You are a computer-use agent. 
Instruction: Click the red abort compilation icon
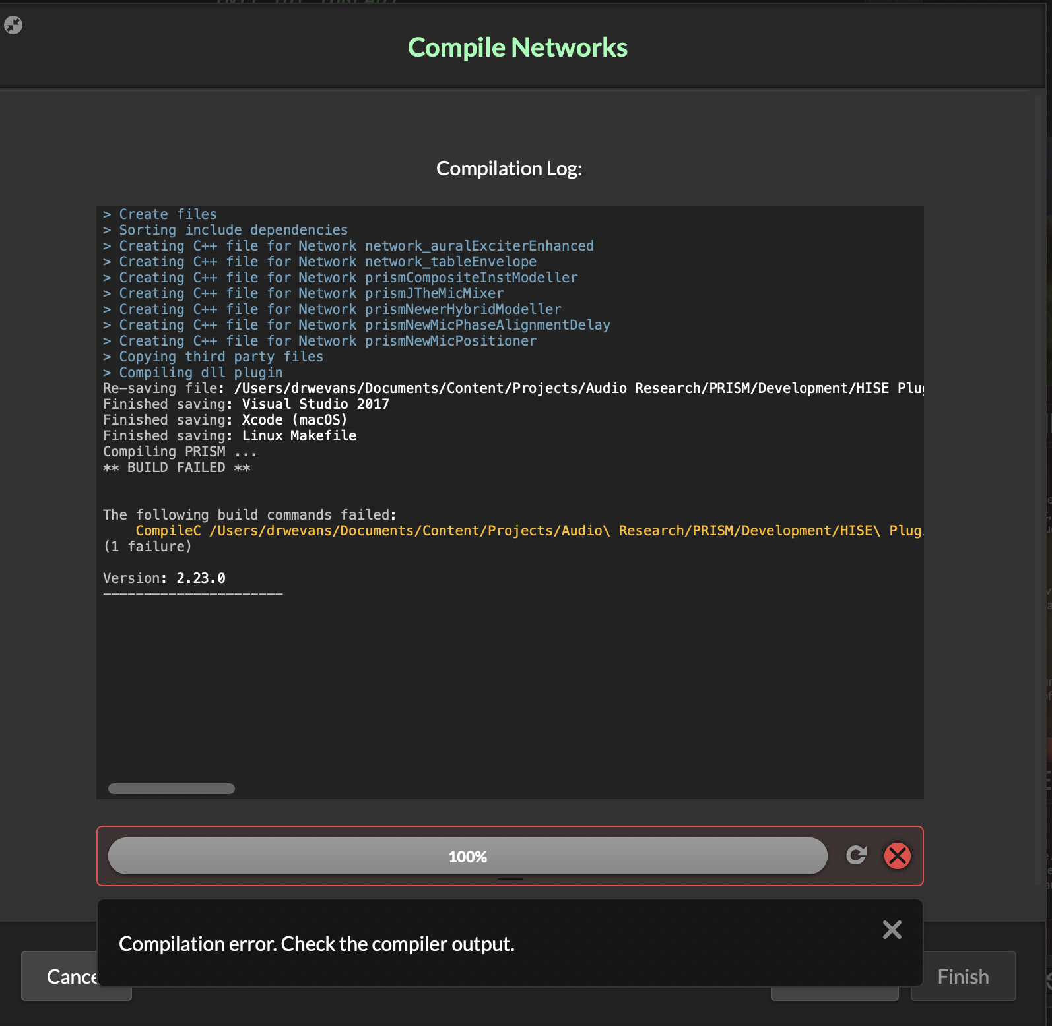tap(898, 856)
